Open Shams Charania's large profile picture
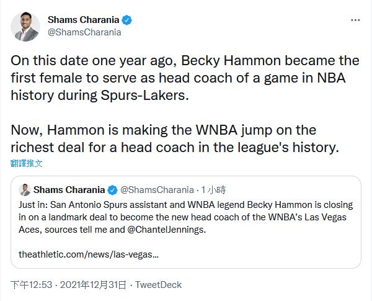 point(25,26)
